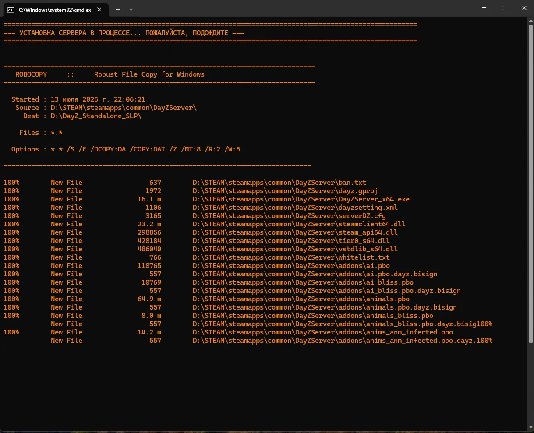Screen dimensions: 534x433
Task: Click the addons\ai.pbo file path
Action: (x=291, y=266)
